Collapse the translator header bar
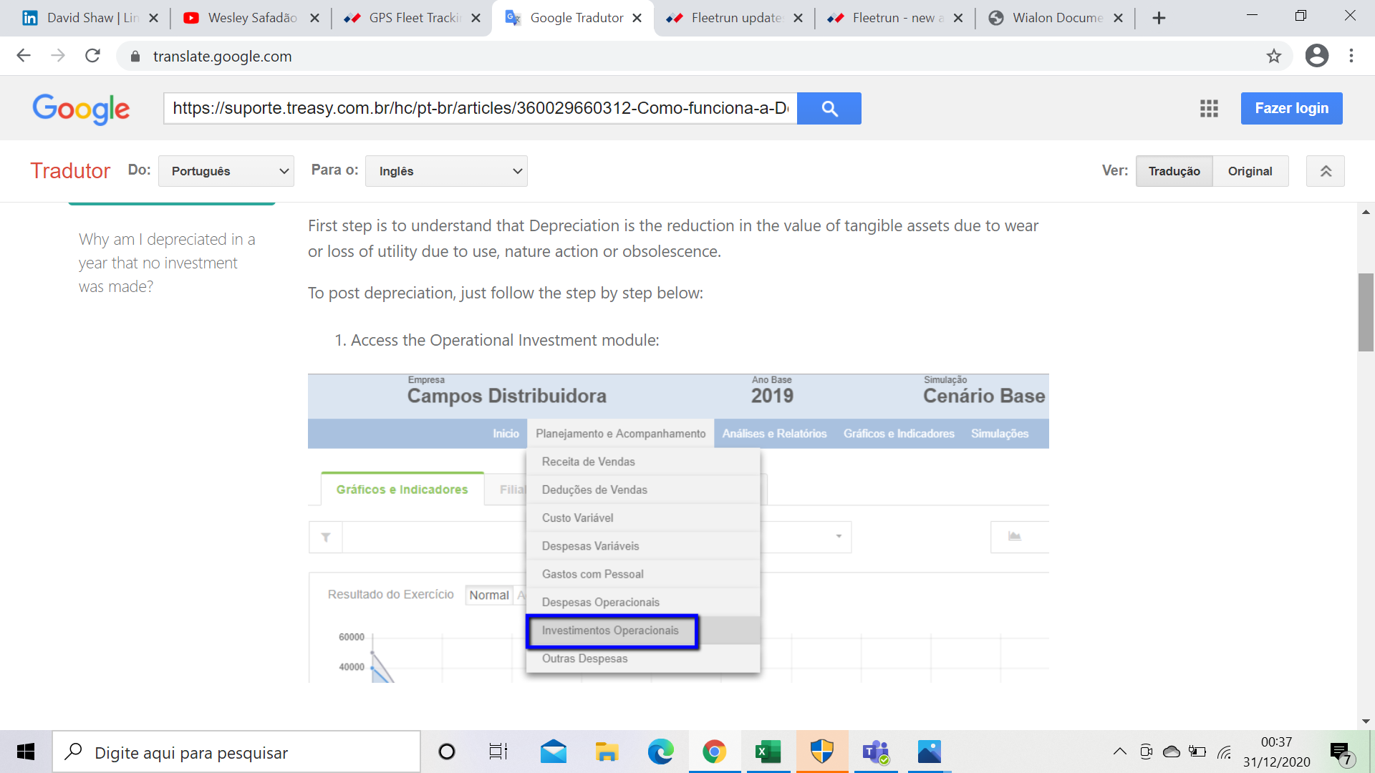This screenshot has width=1375, height=773. pyautogui.click(x=1325, y=171)
